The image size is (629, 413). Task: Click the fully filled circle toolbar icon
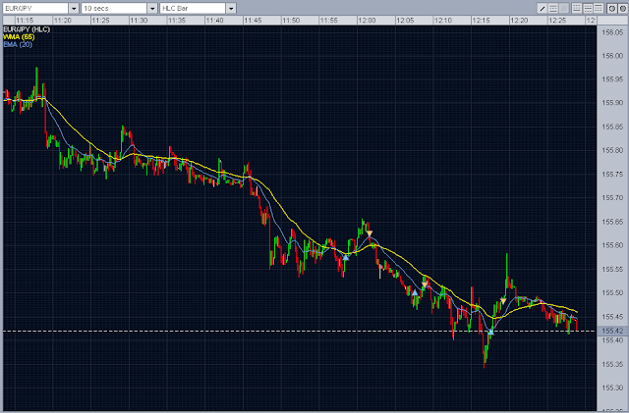click(622, 9)
